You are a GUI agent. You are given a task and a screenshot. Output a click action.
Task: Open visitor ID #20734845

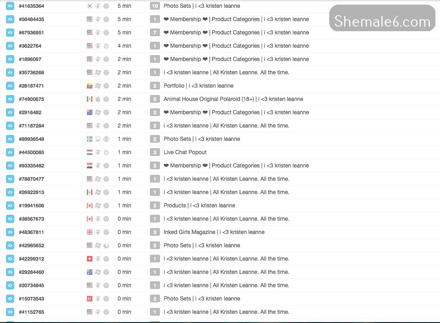[x=31, y=285]
